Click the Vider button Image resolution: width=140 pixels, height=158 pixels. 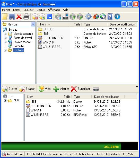click(45, 89)
